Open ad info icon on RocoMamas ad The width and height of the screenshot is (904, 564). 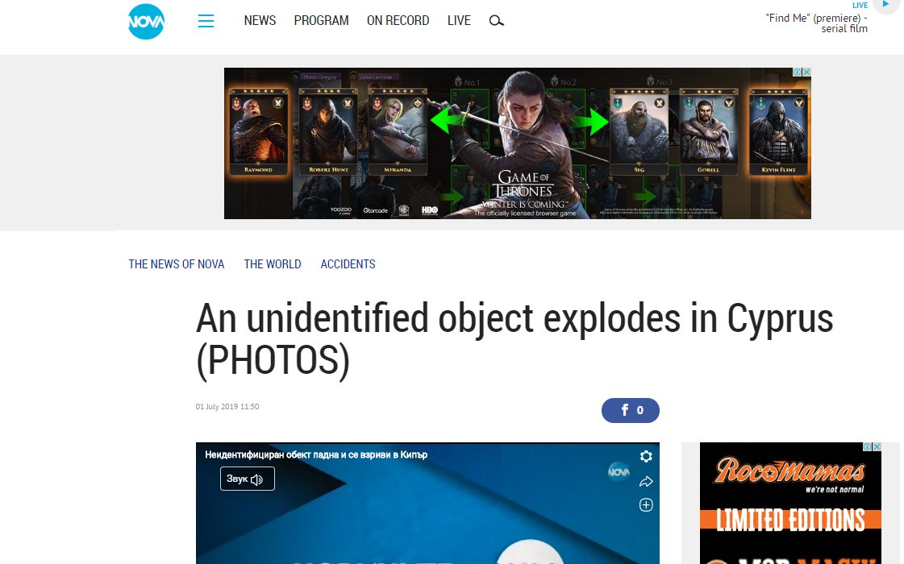(867, 446)
